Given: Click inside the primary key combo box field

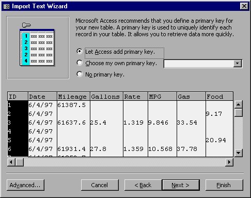Looking at the screenshot, I should [x=199, y=64].
